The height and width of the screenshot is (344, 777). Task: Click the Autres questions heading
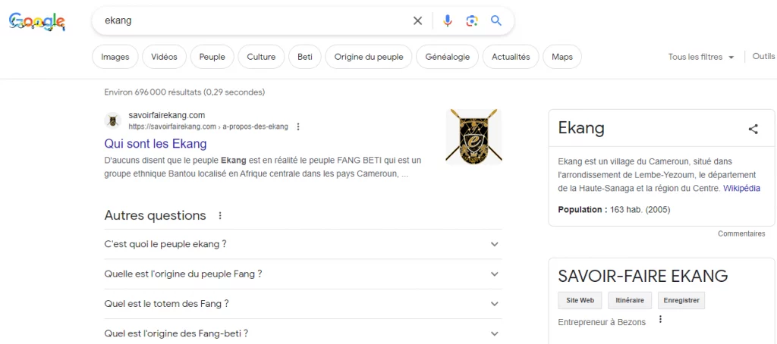pos(155,215)
